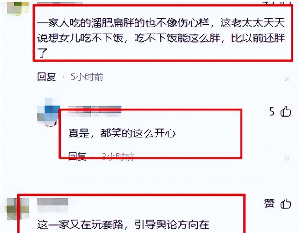Tap the like count 5
299x233 pixels.
(272, 111)
